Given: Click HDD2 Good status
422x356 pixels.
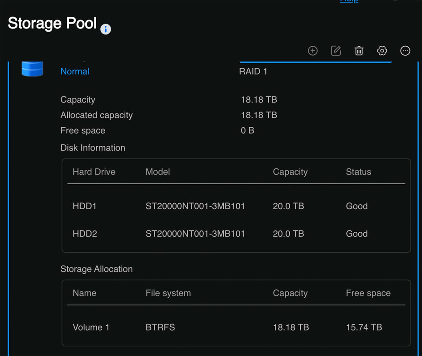Looking at the screenshot, I should 356,234.
